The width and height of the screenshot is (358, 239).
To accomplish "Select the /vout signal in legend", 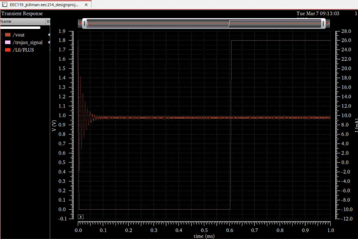I will pyautogui.click(x=19, y=35).
